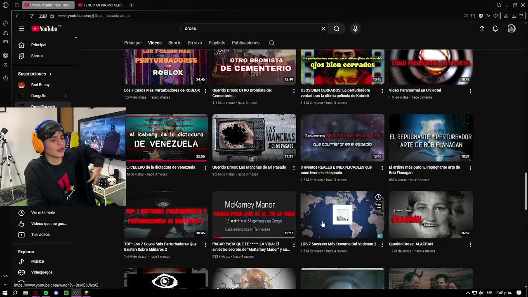The image size is (528, 297).
Task: Go to the Playlists tab
Action: pyautogui.click(x=217, y=43)
